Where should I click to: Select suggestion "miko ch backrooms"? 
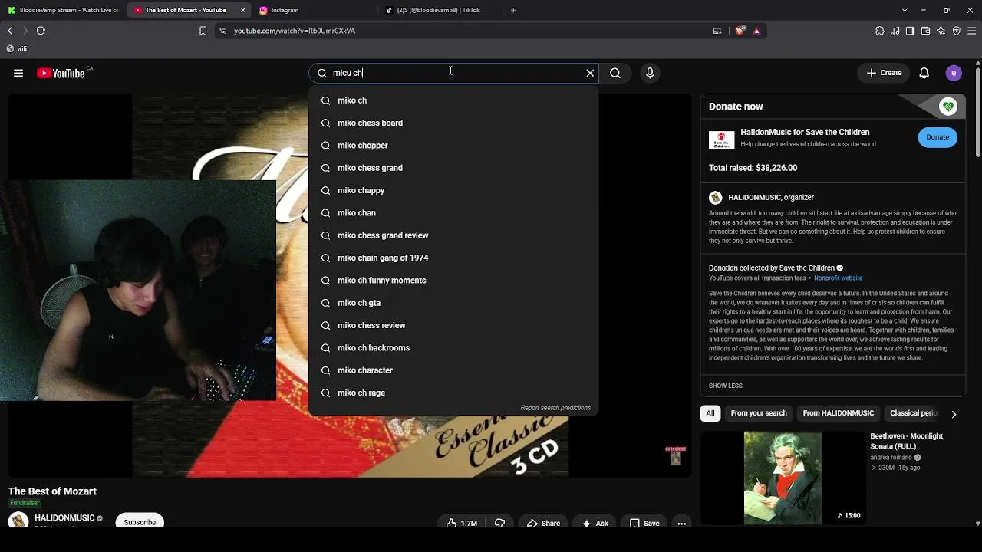(x=453, y=348)
